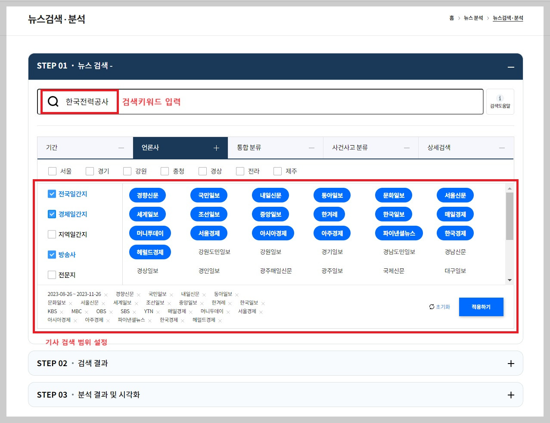Remove 경향신문 tag with its x icon
The width and height of the screenshot is (550, 423).
pos(139,295)
